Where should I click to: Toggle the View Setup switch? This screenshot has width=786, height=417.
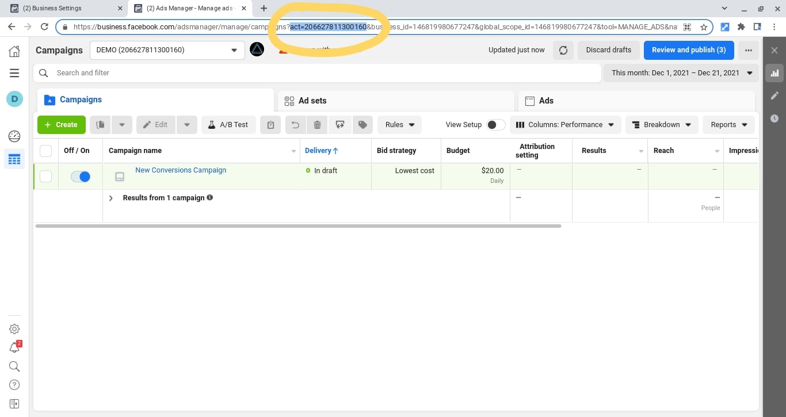click(x=495, y=125)
